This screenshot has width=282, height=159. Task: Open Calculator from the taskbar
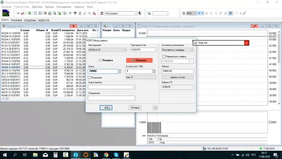pos(56,155)
